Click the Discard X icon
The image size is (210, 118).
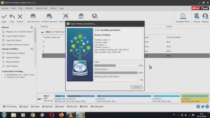[x=20, y=17]
